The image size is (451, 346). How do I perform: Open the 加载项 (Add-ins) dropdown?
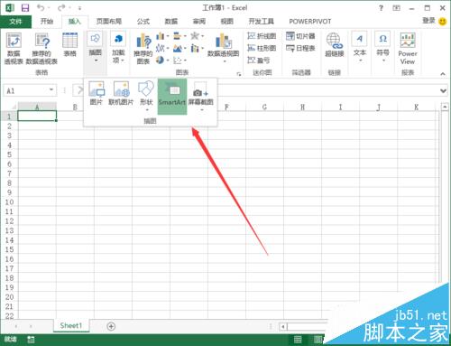click(x=118, y=48)
